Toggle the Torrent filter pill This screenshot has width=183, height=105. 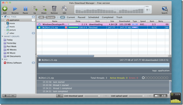[x=50, y=17]
